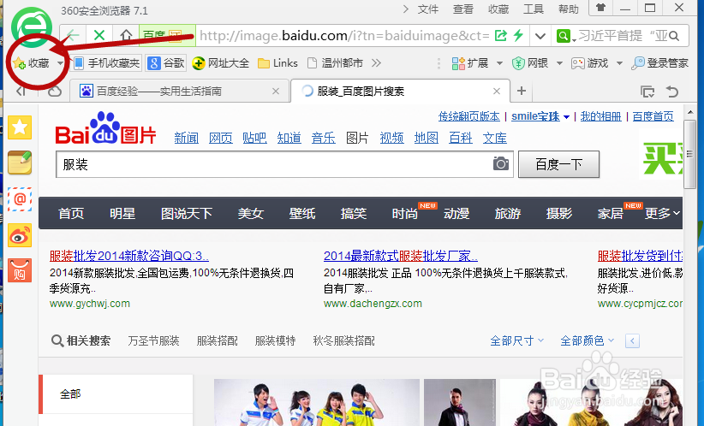Screen dimensions: 704x426
Task: Click the camera image-search icon
Action: click(501, 163)
